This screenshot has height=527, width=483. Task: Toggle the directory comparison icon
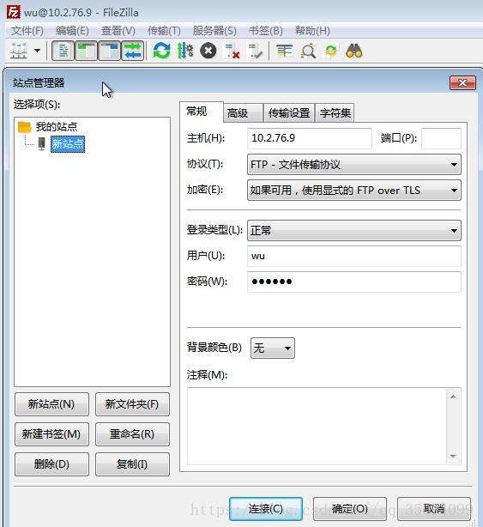tap(308, 51)
